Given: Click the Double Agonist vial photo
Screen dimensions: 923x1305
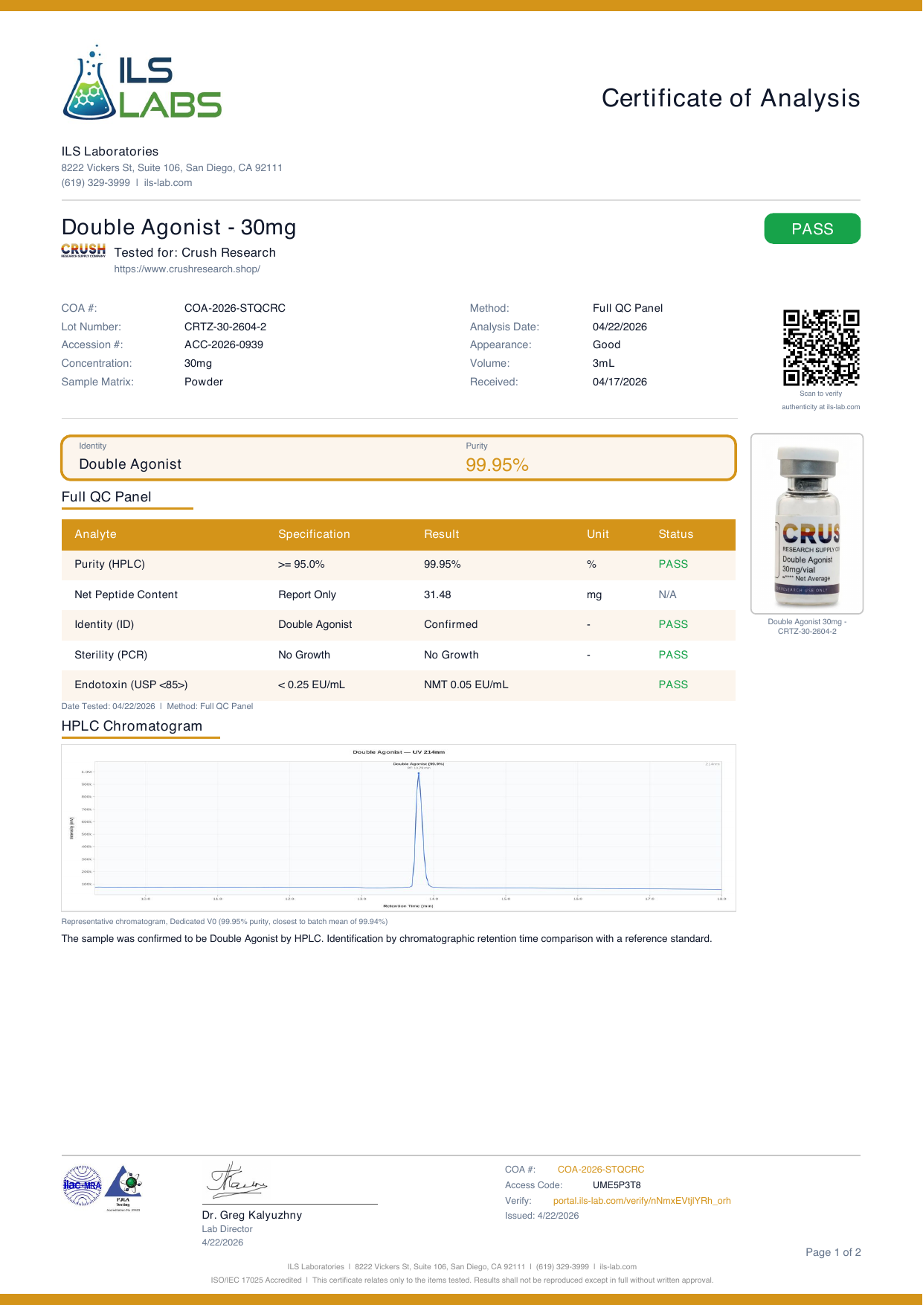Looking at the screenshot, I should (x=807, y=524).
